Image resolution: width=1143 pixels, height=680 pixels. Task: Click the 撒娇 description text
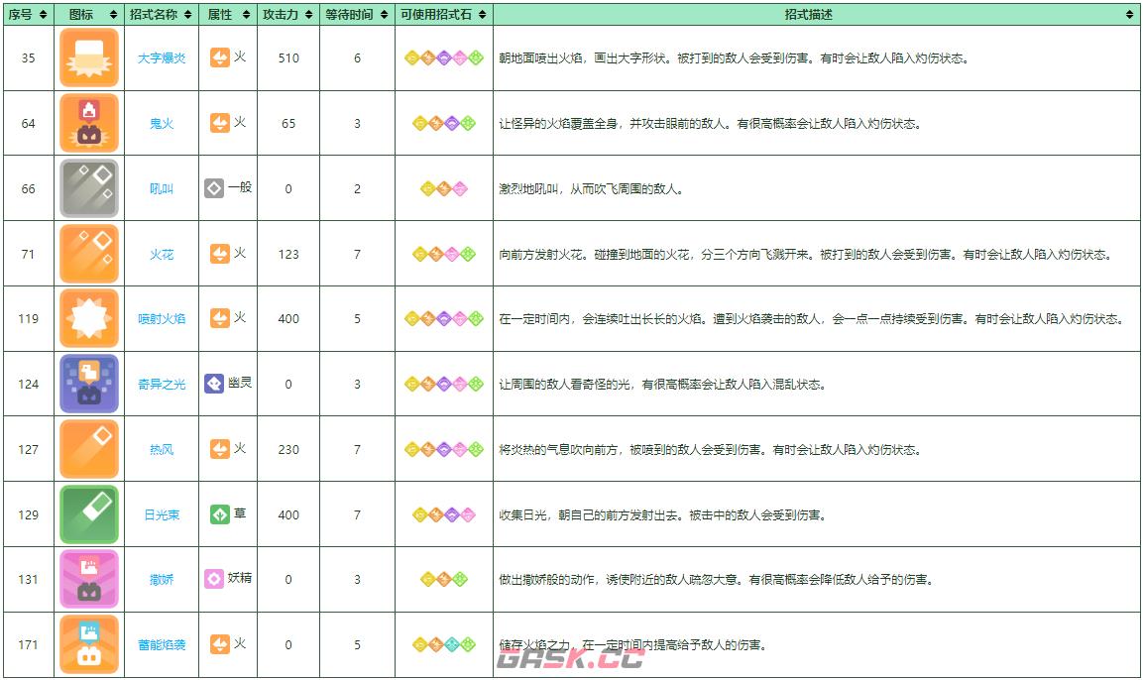pos(716,580)
